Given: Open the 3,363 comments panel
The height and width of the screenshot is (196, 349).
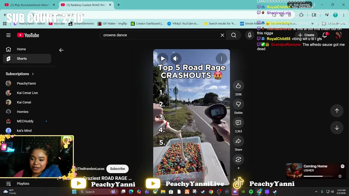Looking at the screenshot, I should (238, 123).
